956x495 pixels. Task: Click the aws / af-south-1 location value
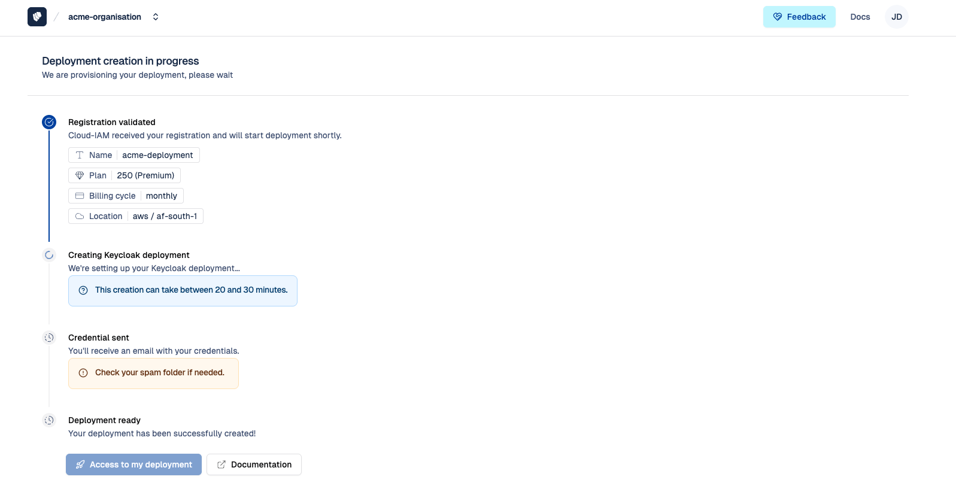[x=165, y=216]
